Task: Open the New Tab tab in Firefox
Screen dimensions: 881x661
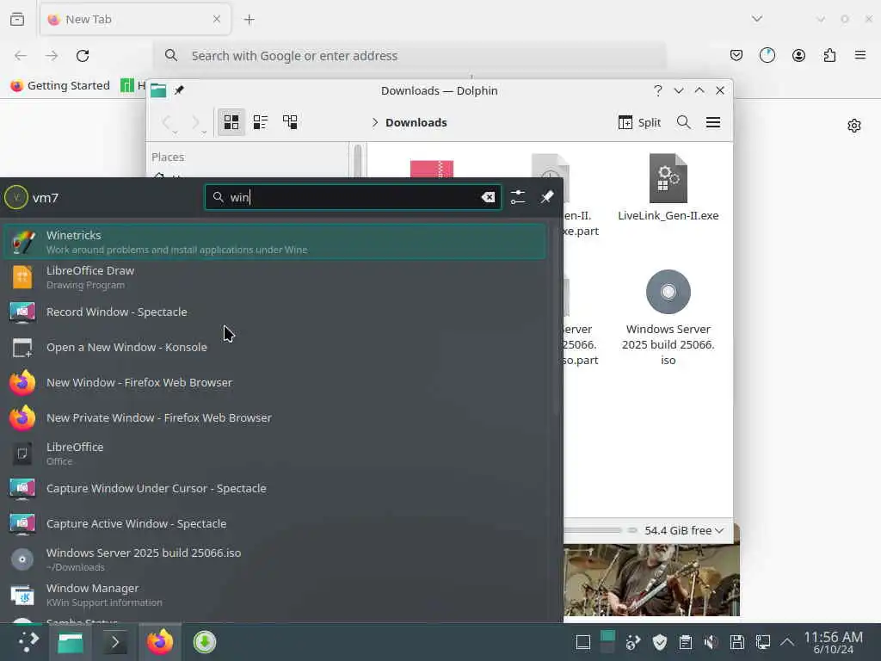Action: tap(135, 19)
